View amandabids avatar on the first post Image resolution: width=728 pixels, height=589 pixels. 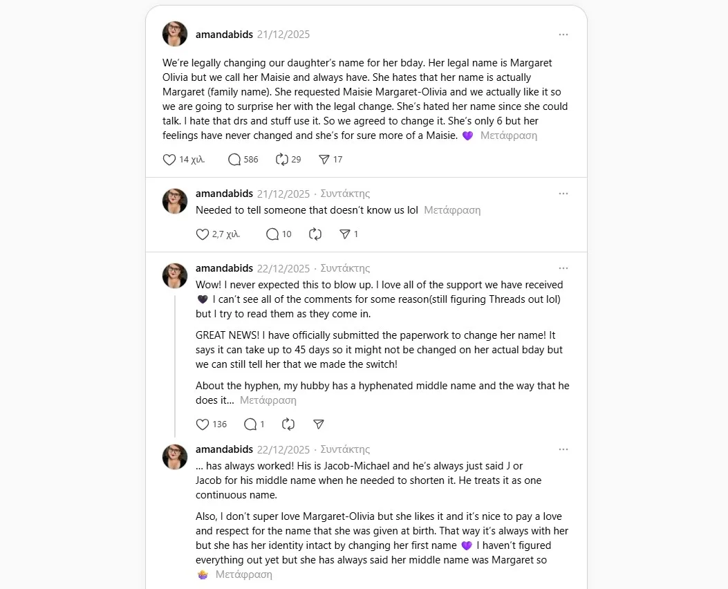[x=175, y=34]
